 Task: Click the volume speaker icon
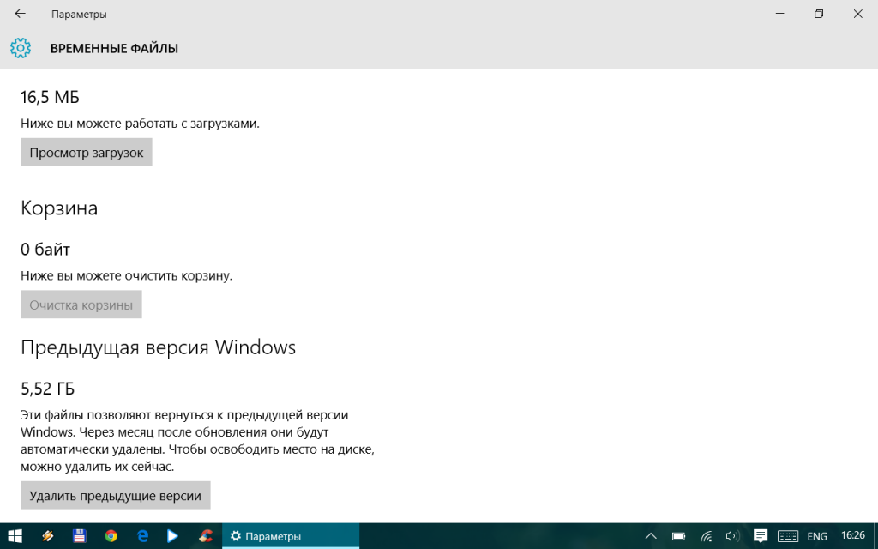pyautogui.click(x=731, y=535)
